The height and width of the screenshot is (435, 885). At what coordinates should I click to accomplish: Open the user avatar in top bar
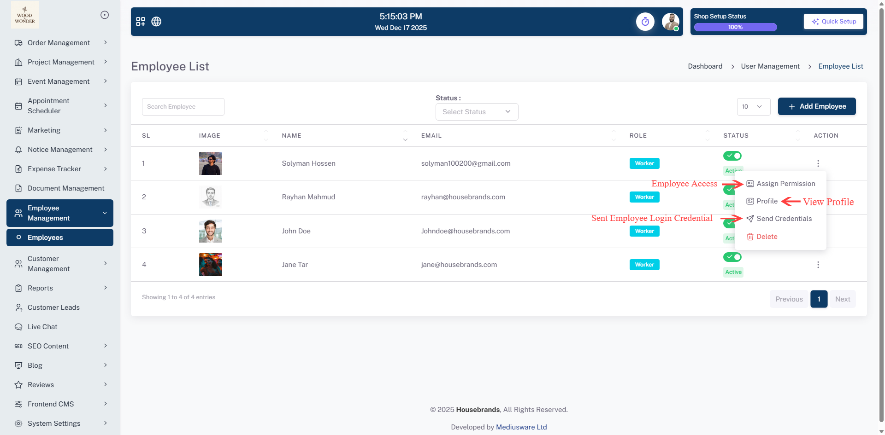point(670,22)
